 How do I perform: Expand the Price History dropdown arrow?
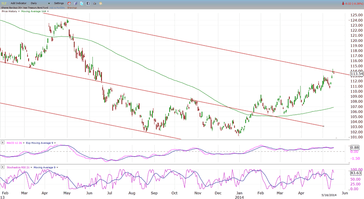(20, 11)
